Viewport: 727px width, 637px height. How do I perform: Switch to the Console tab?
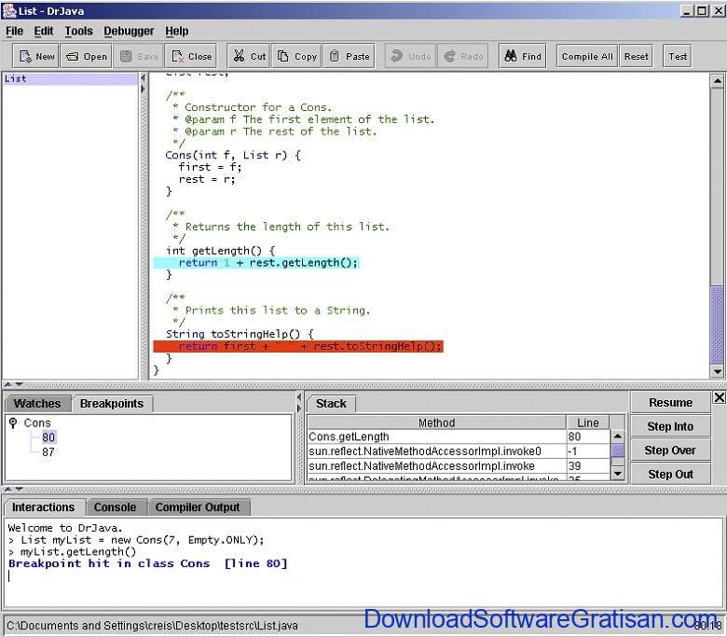tap(115, 507)
